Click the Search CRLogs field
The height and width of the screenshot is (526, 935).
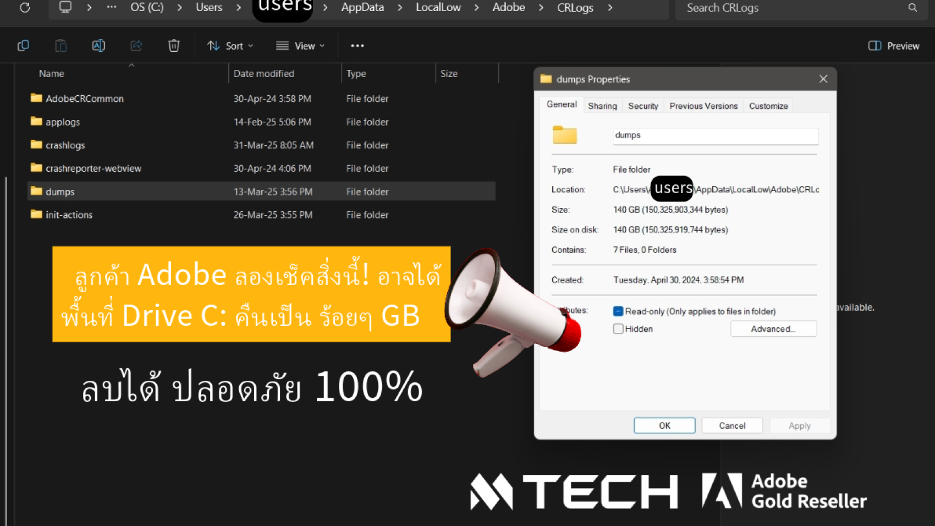pyautogui.click(x=792, y=8)
